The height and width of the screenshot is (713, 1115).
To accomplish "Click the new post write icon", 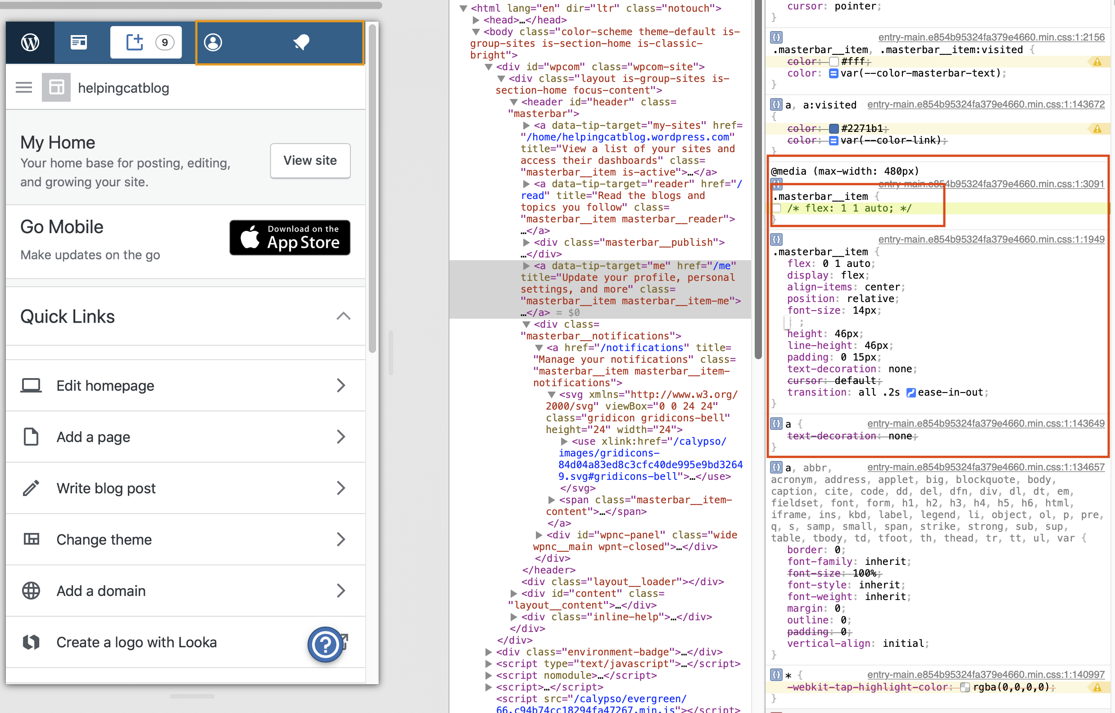I will tap(135, 42).
